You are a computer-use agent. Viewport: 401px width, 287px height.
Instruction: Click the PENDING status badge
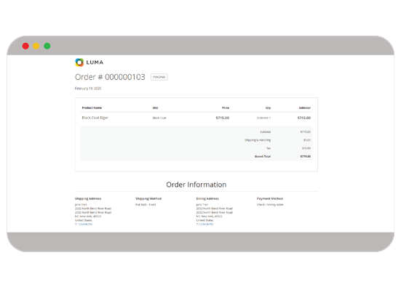click(x=159, y=77)
